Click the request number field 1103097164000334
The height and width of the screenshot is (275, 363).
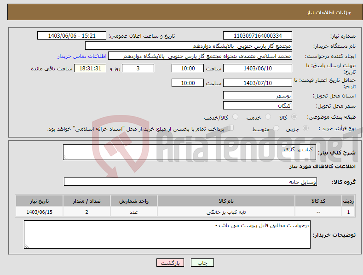coord(258,36)
